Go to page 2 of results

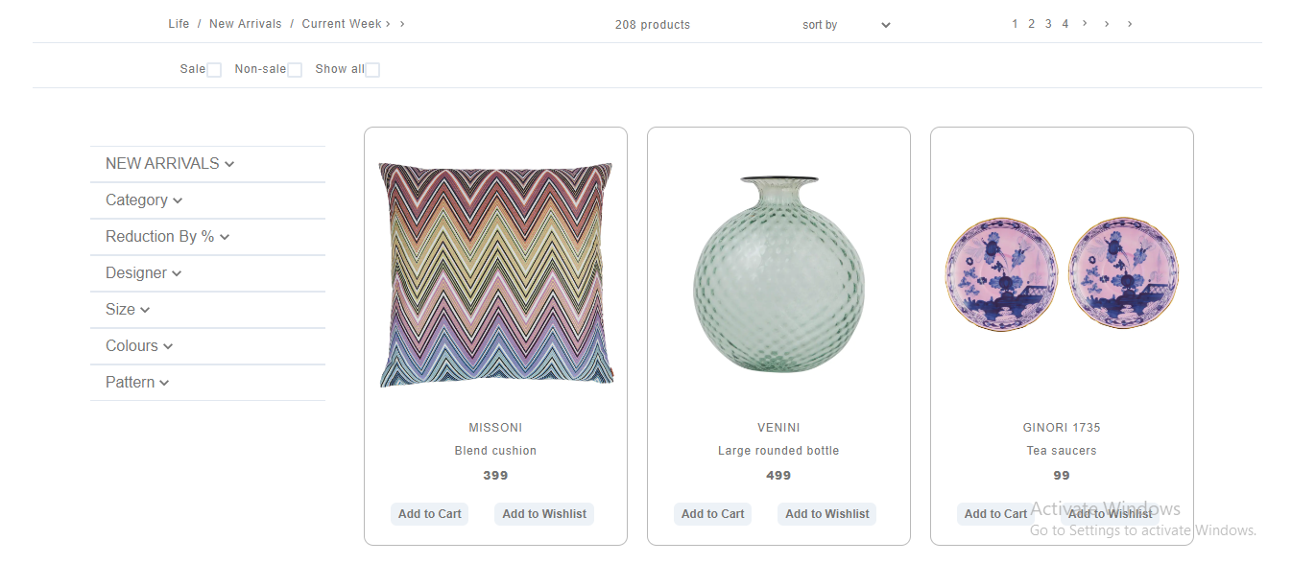[x=1031, y=22]
